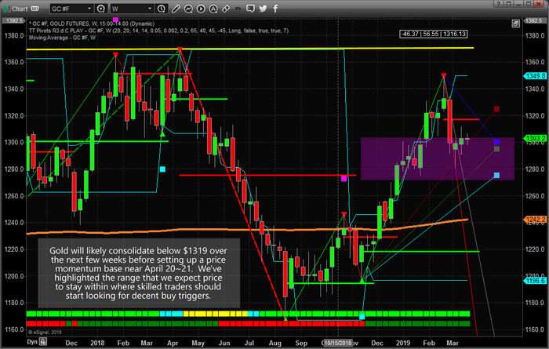The width and height of the screenshot is (549, 349).
Task: Click the magenta square marker at chart top
Action: 115,20
